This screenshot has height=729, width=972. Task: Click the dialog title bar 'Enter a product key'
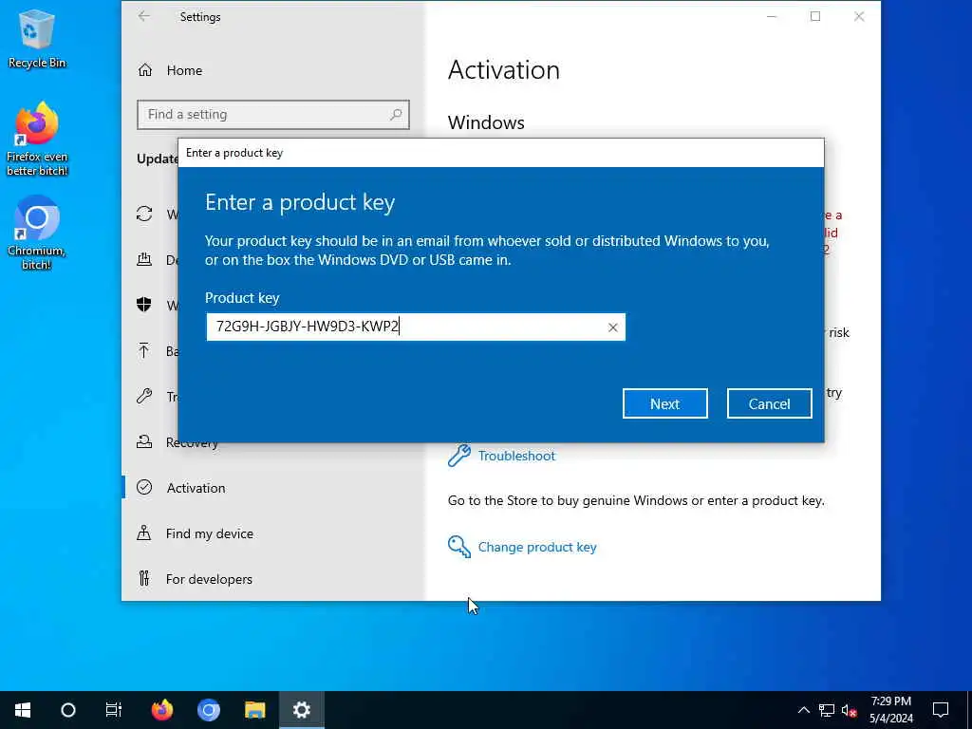tap(501, 153)
